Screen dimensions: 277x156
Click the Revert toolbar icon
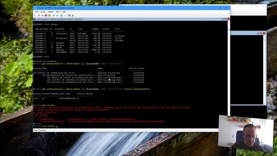tap(65, 16)
